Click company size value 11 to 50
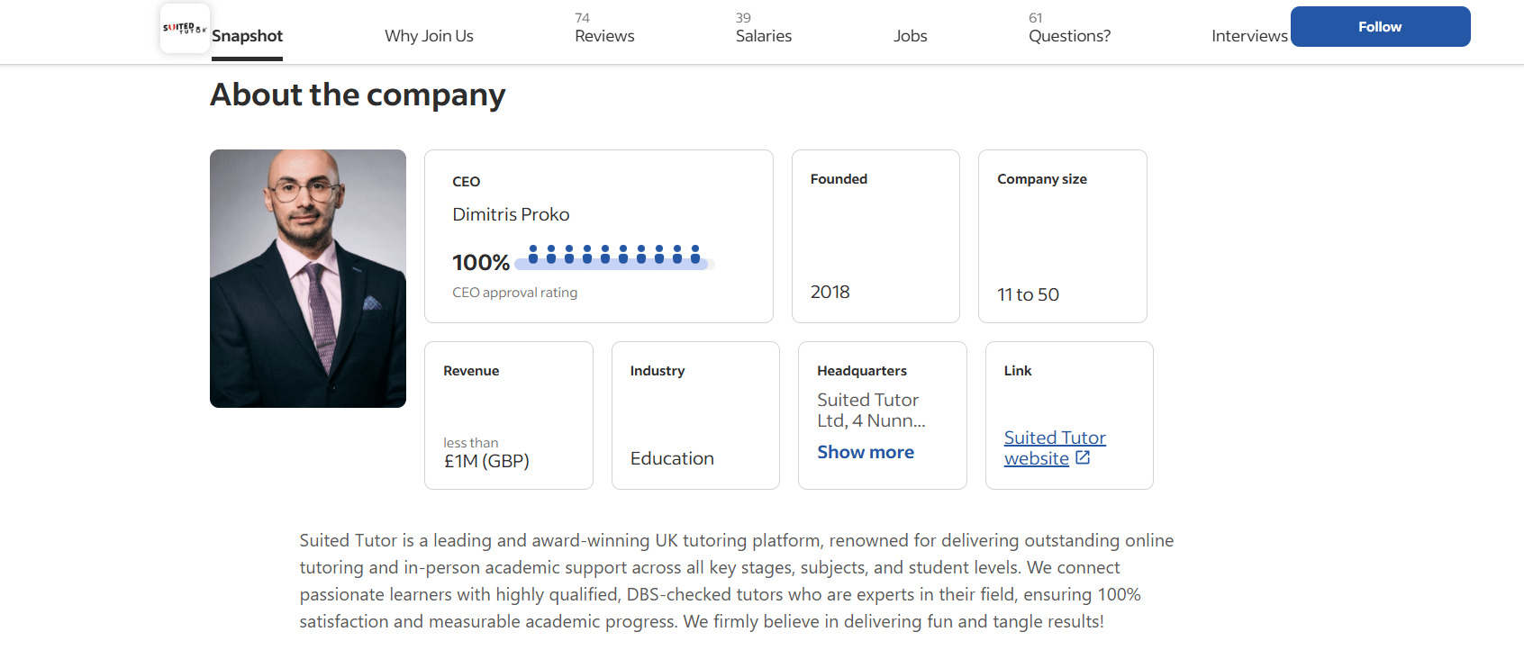The image size is (1524, 650). pyautogui.click(x=1028, y=294)
